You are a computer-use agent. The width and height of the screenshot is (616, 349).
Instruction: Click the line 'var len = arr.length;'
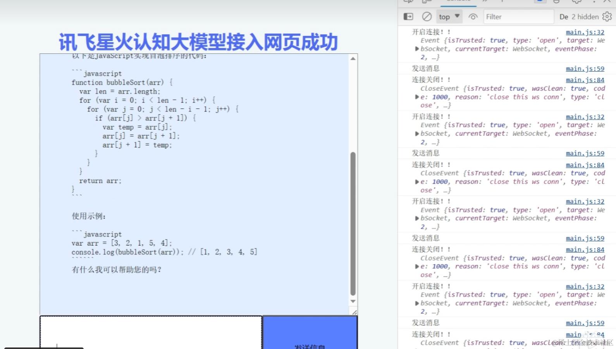click(120, 91)
